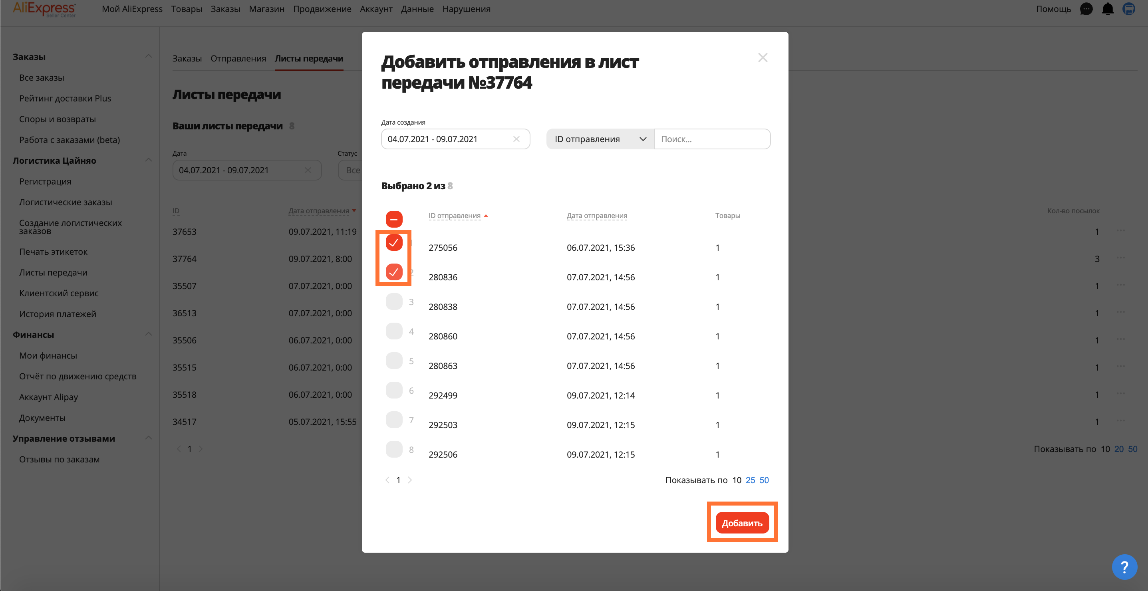Image resolution: width=1148 pixels, height=591 pixels.
Task: Open the ID отправления search type dropdown
Action: point(600,139)
